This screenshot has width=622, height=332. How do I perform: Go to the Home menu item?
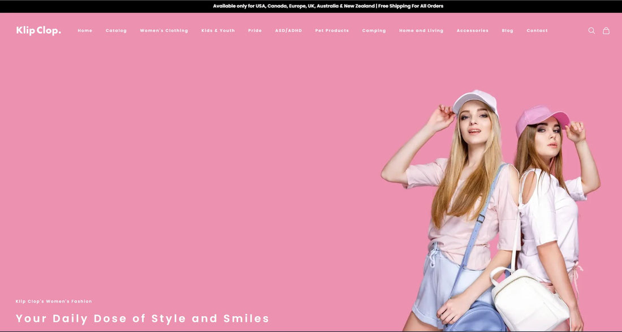point(85,31)
